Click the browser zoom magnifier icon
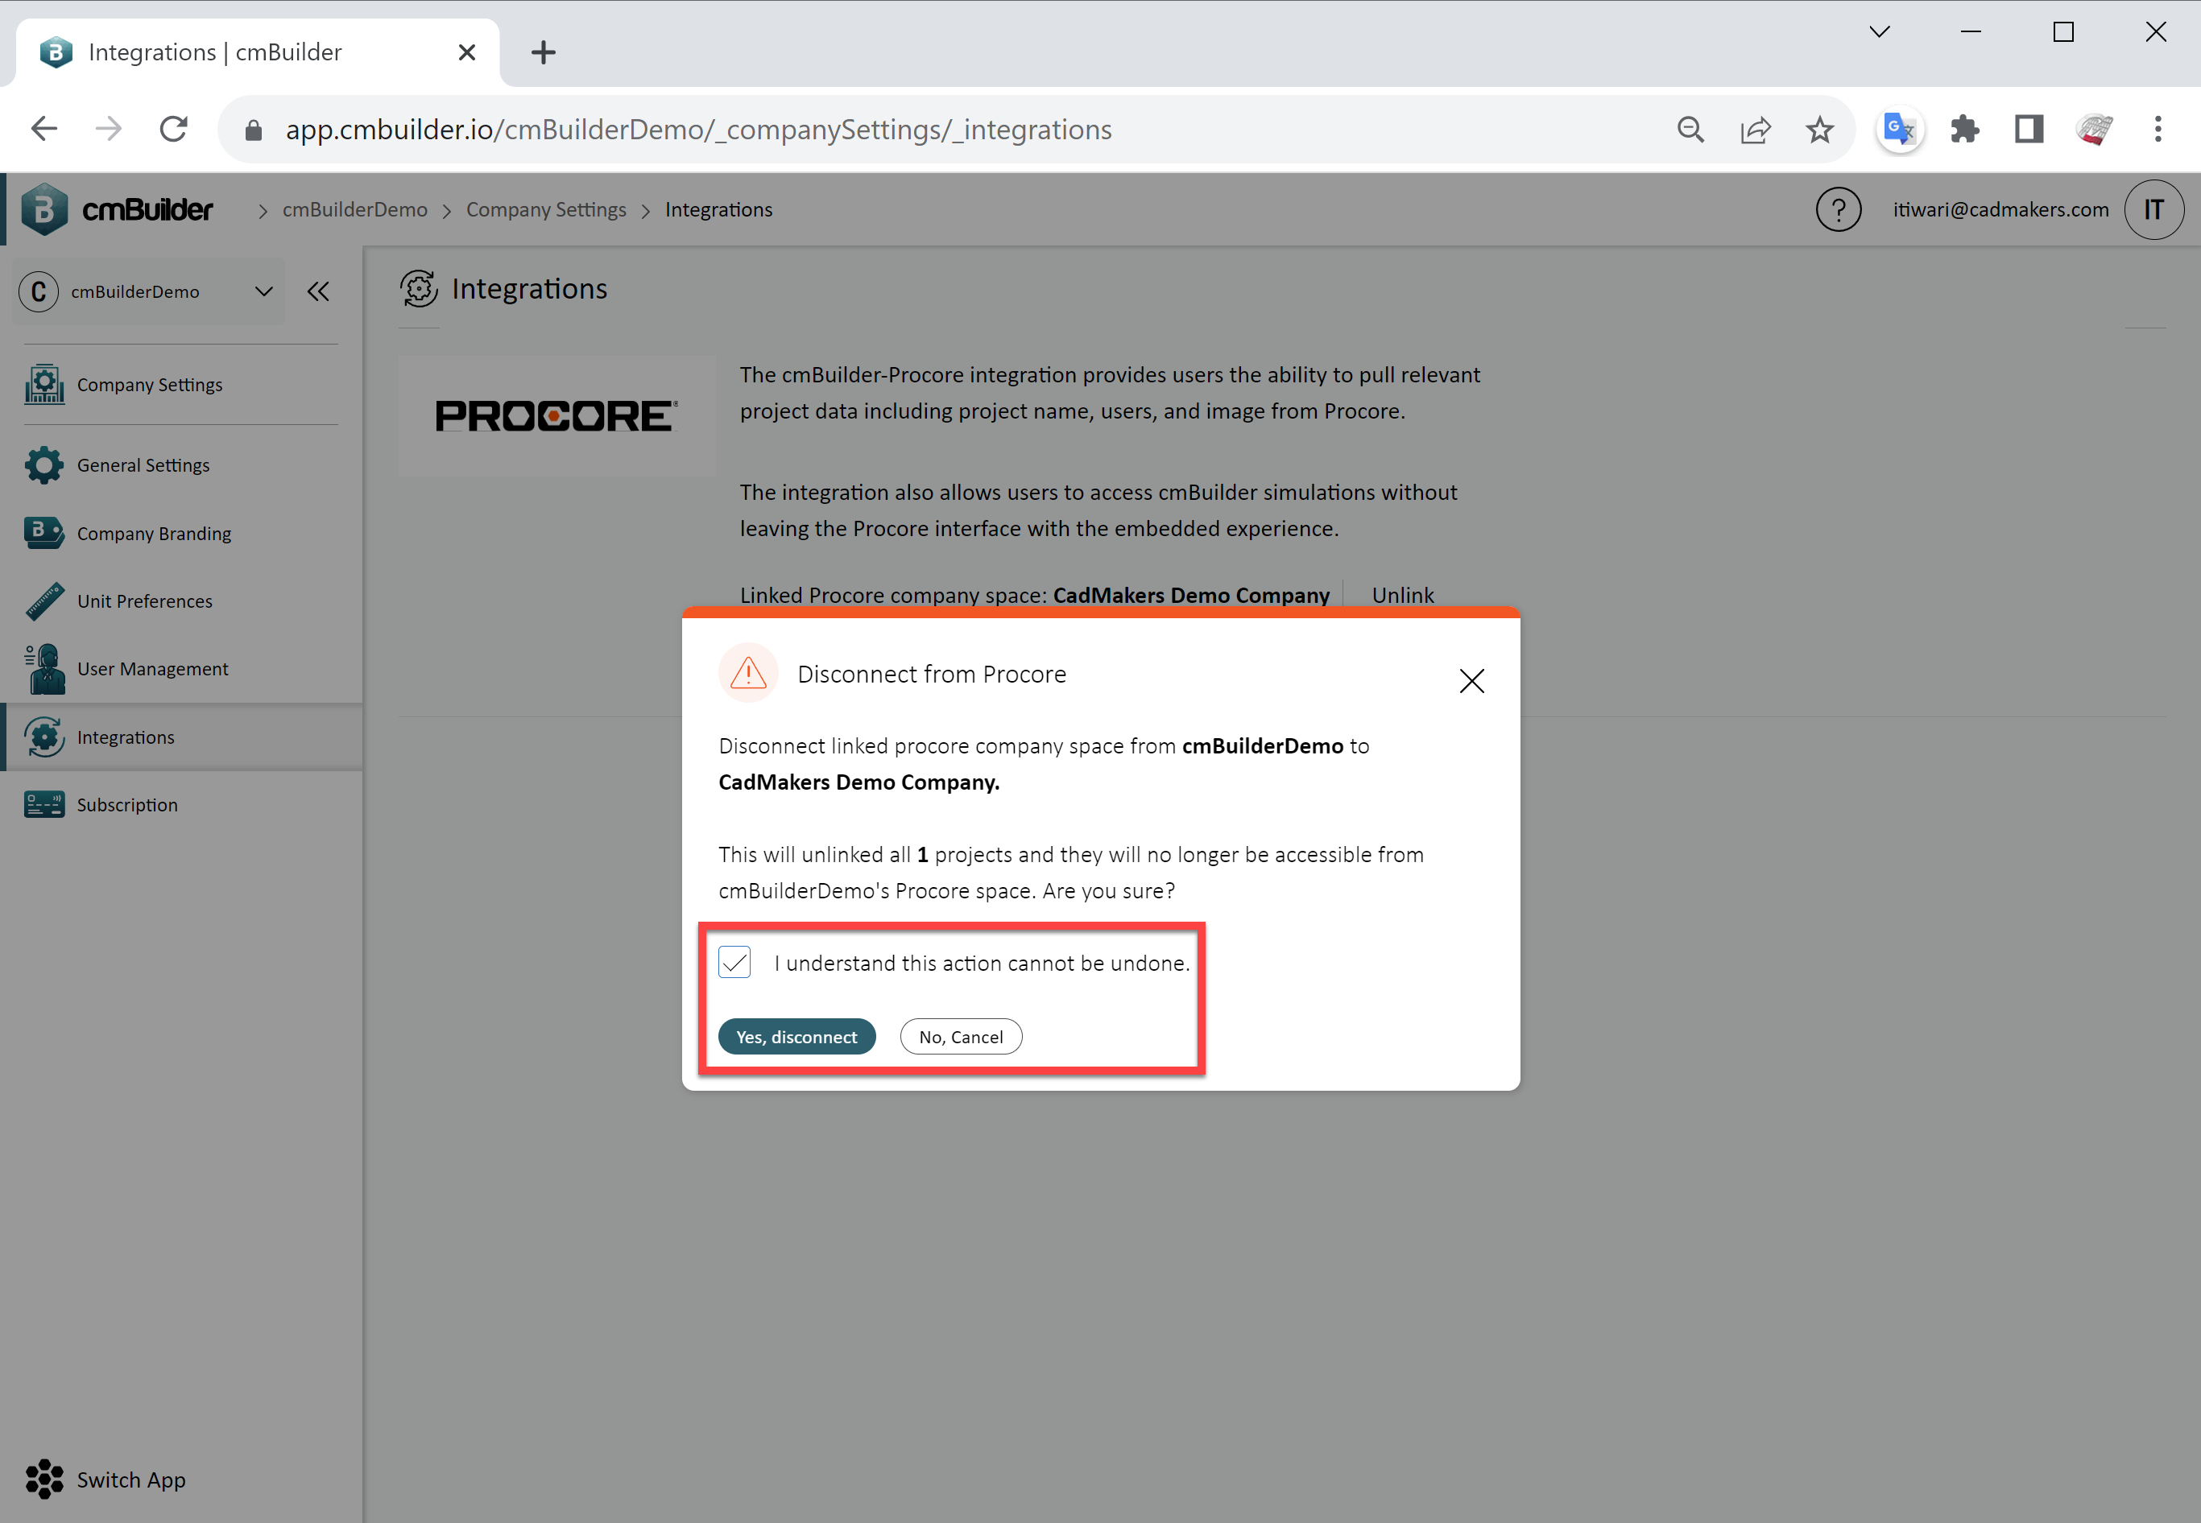Screen dimensions: 2201x1523 [1690, 129]
